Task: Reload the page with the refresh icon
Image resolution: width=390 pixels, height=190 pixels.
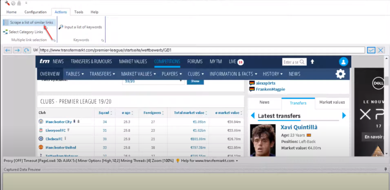Action: 26,50
